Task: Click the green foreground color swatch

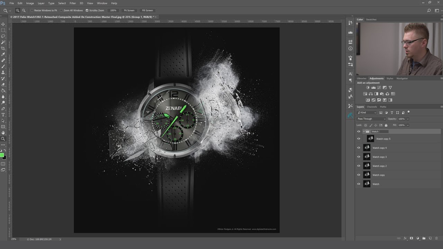Action: point(2,155)
